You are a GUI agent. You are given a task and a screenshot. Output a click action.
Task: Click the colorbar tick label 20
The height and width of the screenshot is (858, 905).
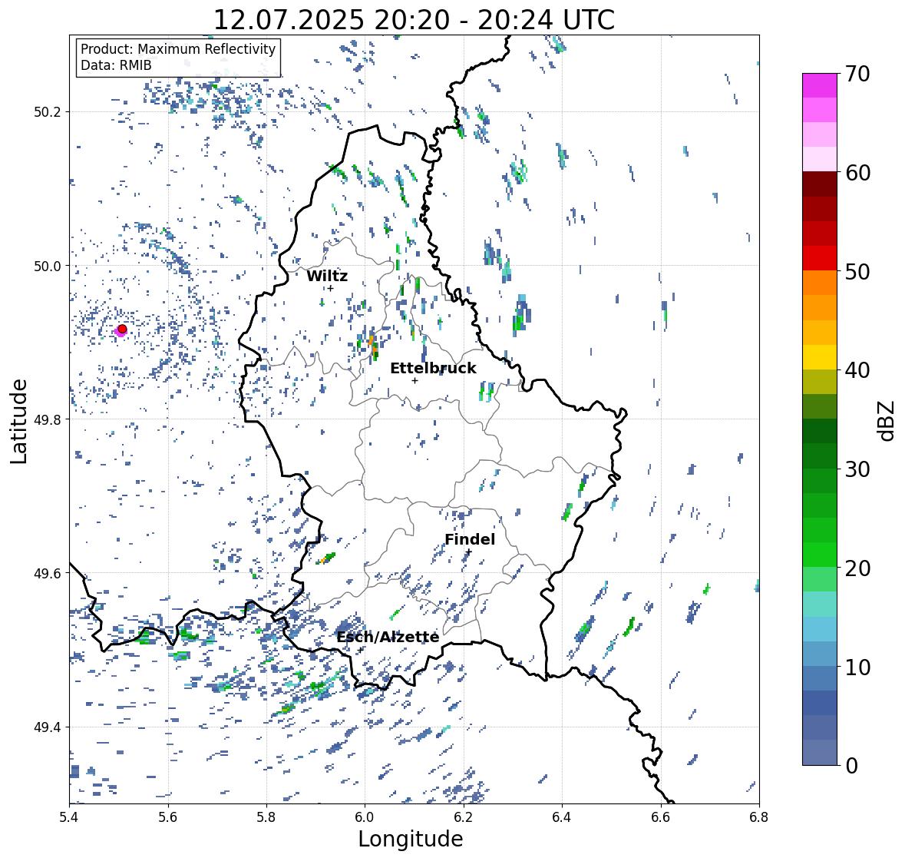pyautogui.click(x=857, y=568)
